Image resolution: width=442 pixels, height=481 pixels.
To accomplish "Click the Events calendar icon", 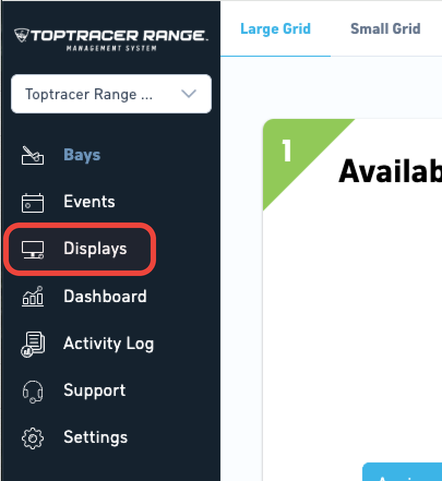I will coord(33,202).
